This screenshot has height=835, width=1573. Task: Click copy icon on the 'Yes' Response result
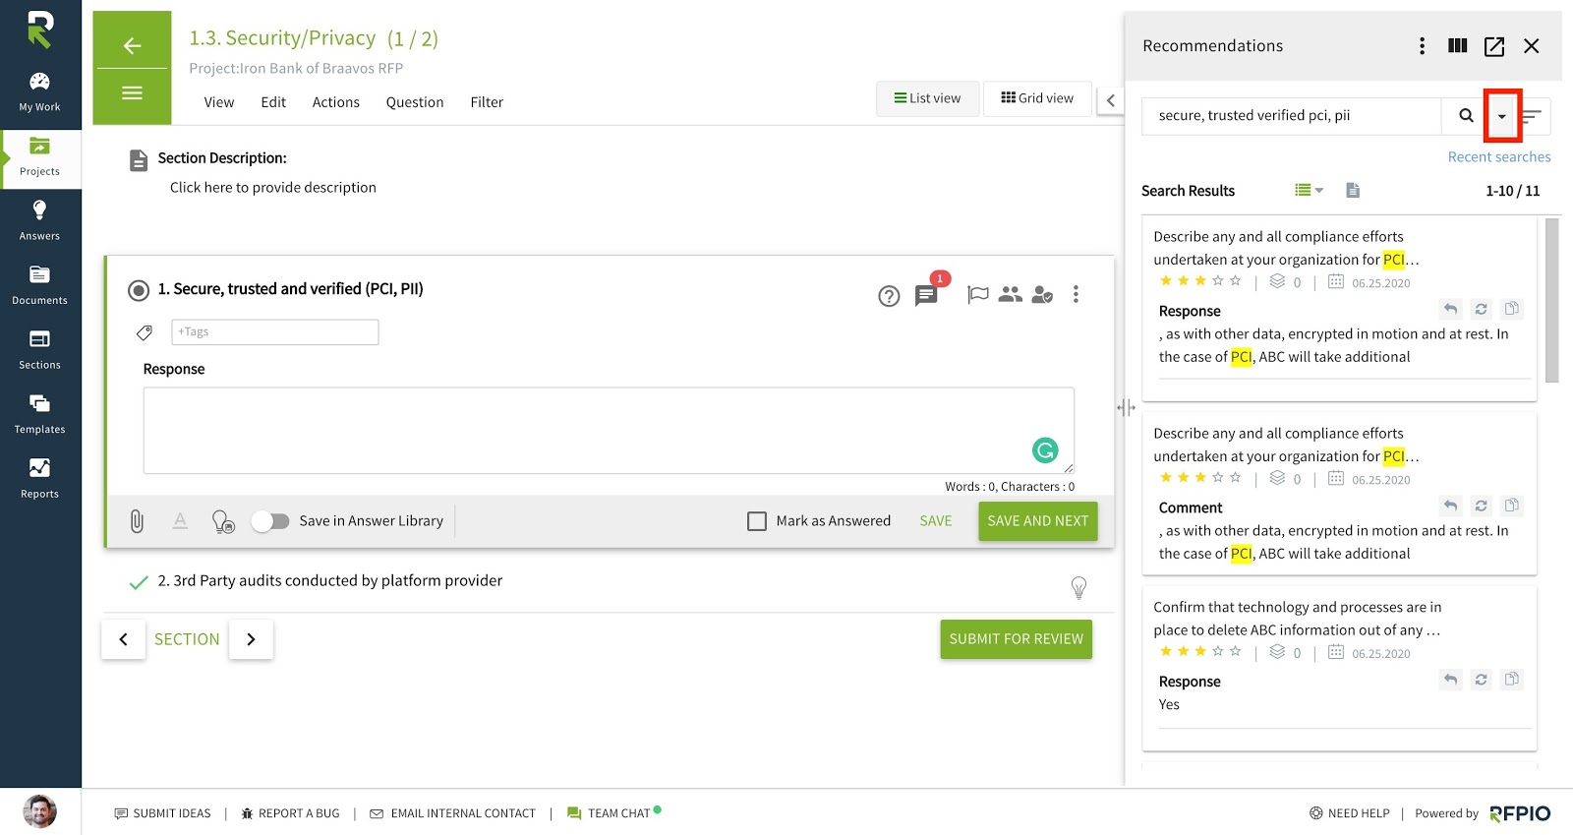click(x=1512, y=680)
